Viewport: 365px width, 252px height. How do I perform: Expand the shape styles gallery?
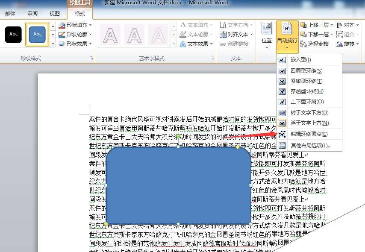53,44
